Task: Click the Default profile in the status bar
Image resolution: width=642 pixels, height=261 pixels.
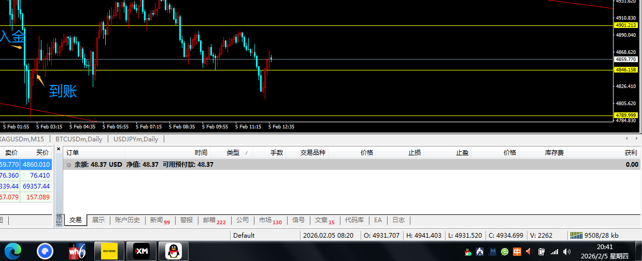Action: click(x=244, y=235)
